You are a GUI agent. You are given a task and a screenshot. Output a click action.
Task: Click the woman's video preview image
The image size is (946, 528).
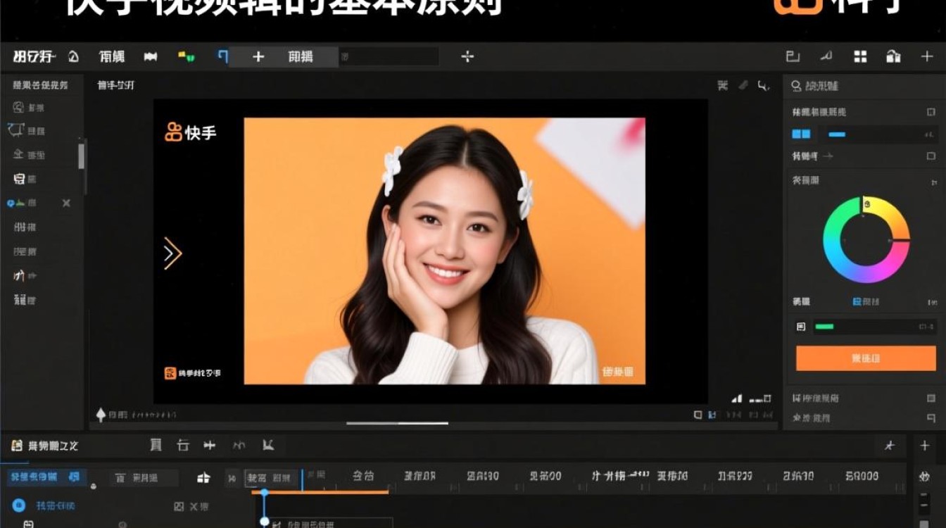444,251
